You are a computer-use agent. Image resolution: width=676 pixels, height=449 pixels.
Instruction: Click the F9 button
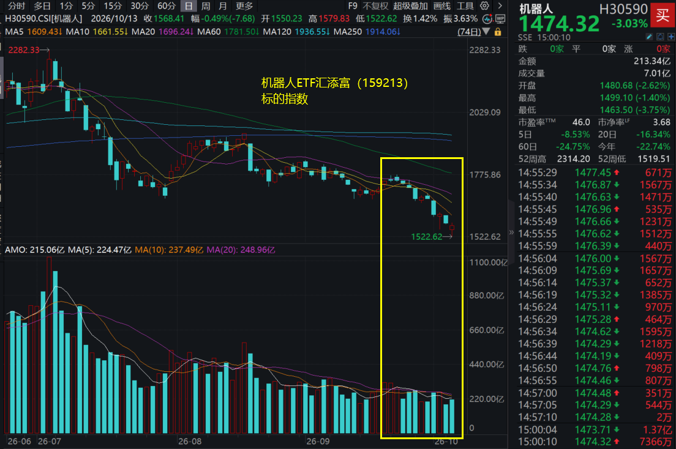[353, 6]
